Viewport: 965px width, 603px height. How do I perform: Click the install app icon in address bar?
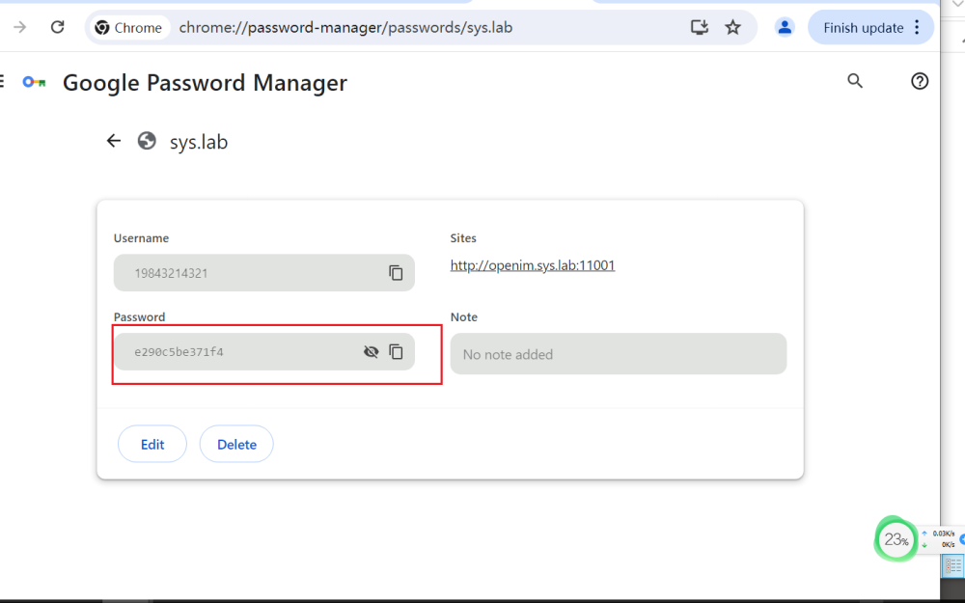(700, 27)
